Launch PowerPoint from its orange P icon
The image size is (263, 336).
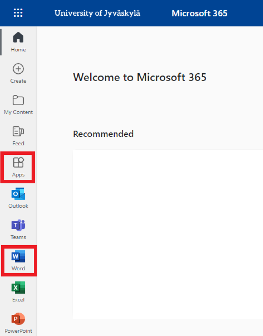point(18,319)
